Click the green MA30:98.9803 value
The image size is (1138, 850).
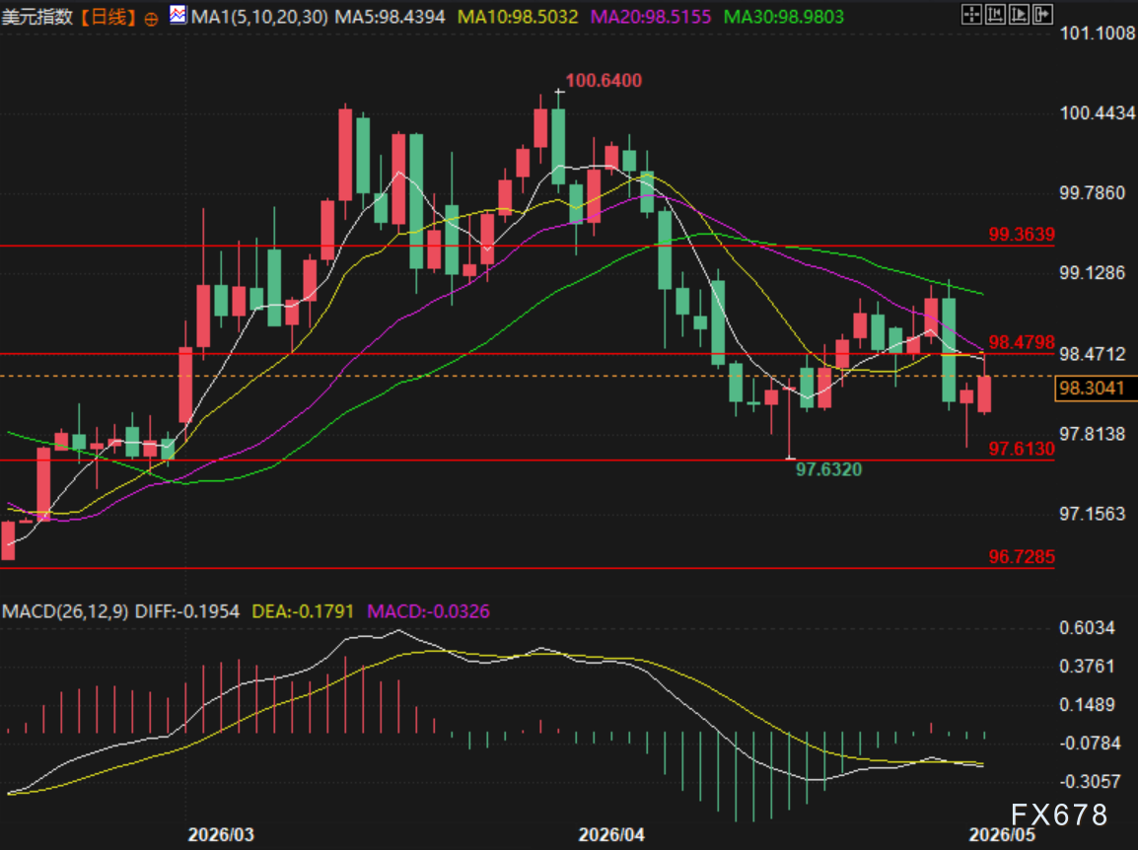(784, 17)
